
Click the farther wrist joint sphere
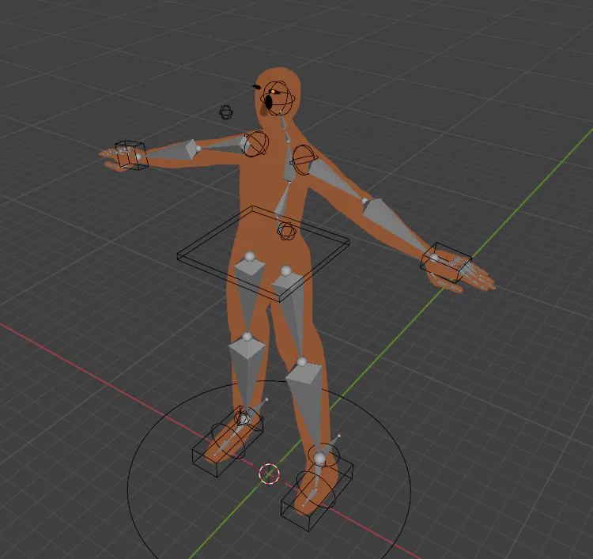[138, 157]
